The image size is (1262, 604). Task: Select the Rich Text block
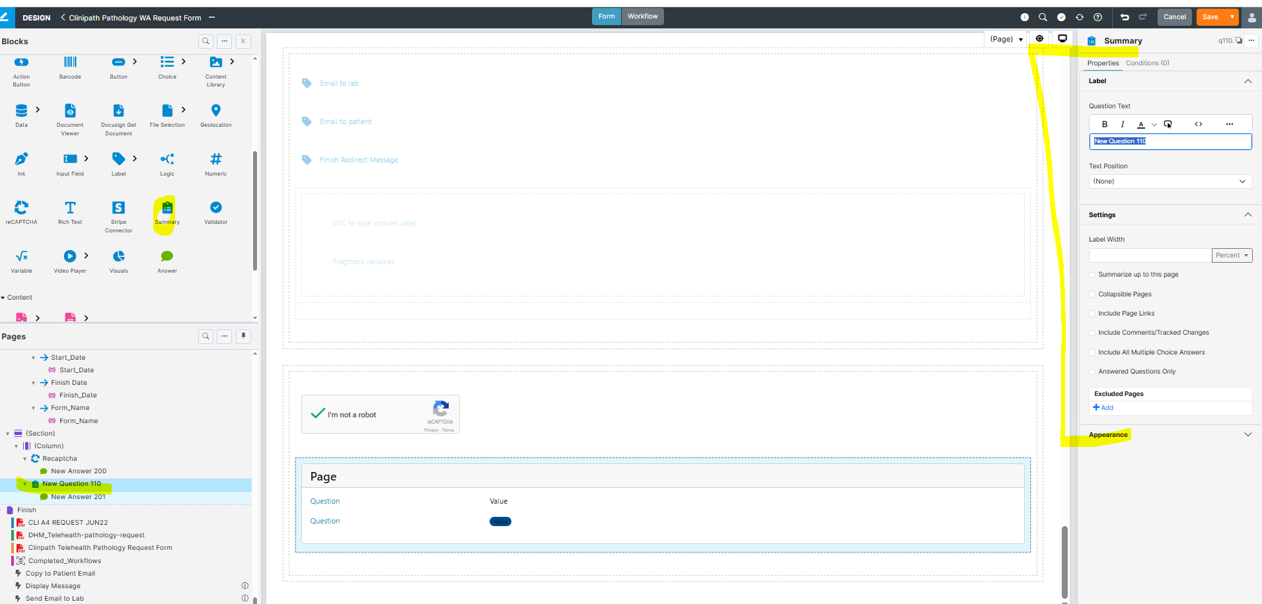tap(70, 208)
